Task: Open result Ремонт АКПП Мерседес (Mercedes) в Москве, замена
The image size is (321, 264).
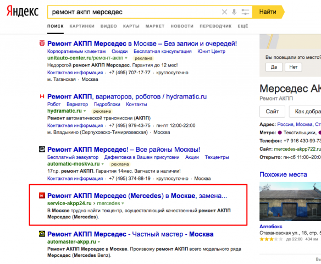Action: coord(137,196)
